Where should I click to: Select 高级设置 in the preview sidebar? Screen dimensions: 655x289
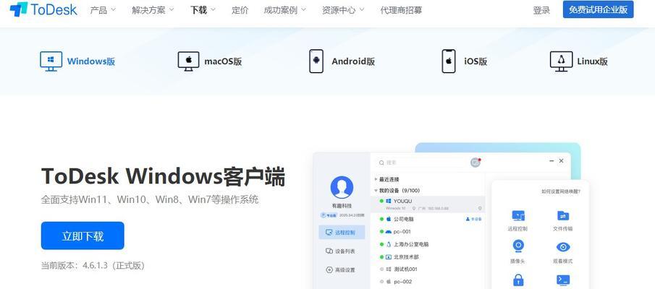(x=342, y=269)
